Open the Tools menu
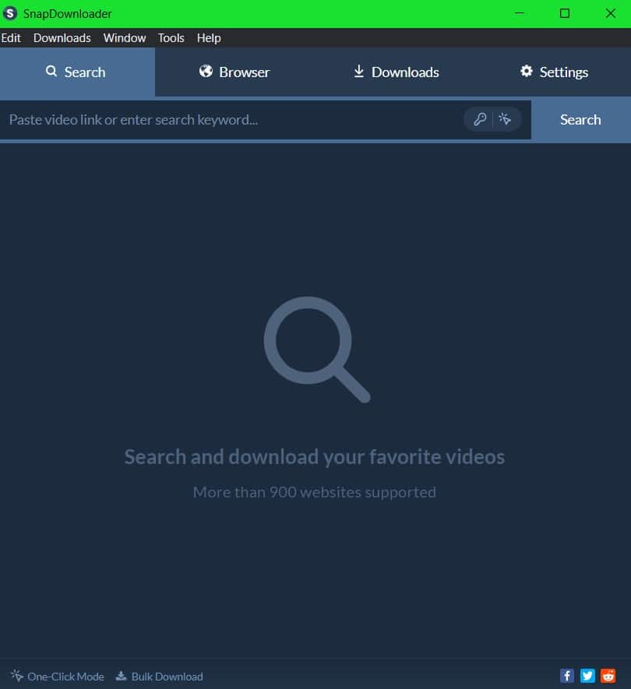This screenshot has width=631, height=689. pos(171,38)
